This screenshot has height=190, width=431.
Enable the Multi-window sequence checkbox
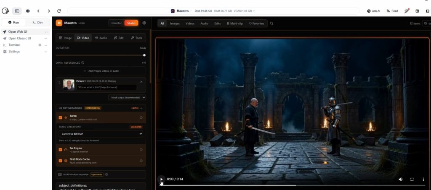click(x=60, y=174)
